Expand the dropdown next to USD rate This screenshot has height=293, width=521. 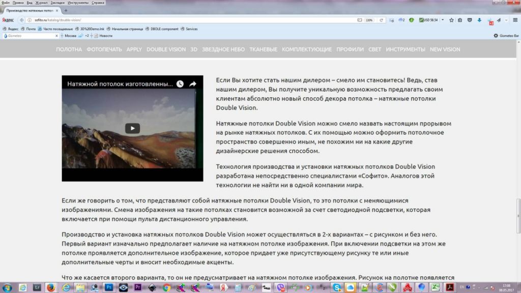(442, 20)
